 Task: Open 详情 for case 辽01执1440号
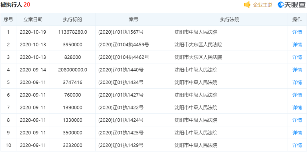point(297,70)
